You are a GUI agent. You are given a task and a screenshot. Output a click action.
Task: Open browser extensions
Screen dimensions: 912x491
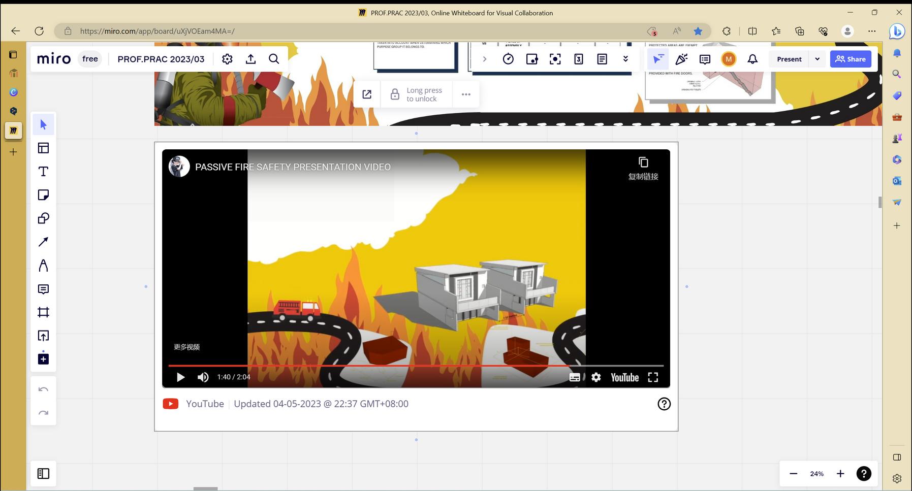tap(727, 31)
